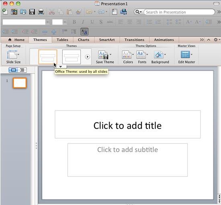Select the Office Theme thumbnail

point(48,57)
